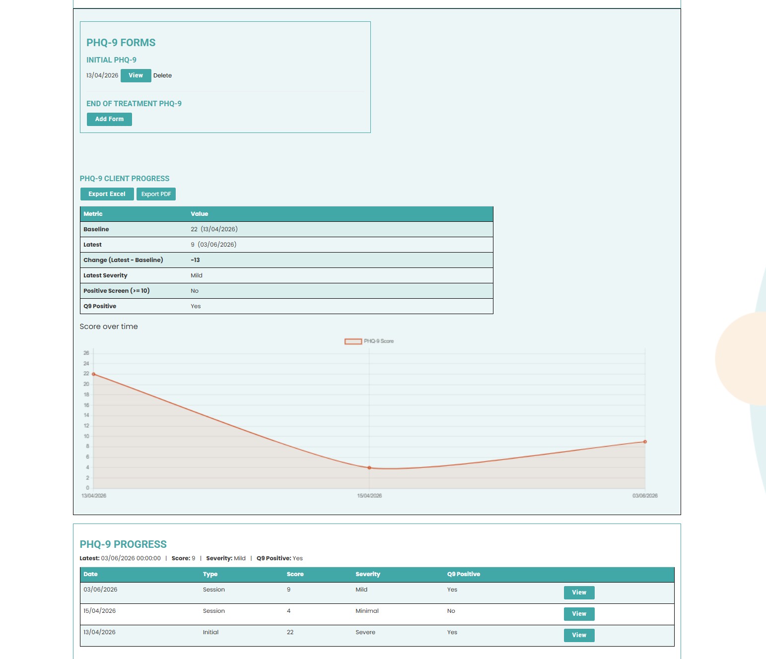Click the INITIAL PHQ-9 subheading
The image size is (766, 659).
pos(111,60)
